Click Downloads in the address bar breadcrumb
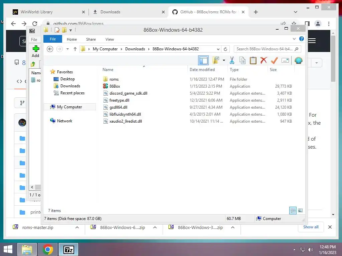Viewport: 342px width, 256px height. coord(135,49)
